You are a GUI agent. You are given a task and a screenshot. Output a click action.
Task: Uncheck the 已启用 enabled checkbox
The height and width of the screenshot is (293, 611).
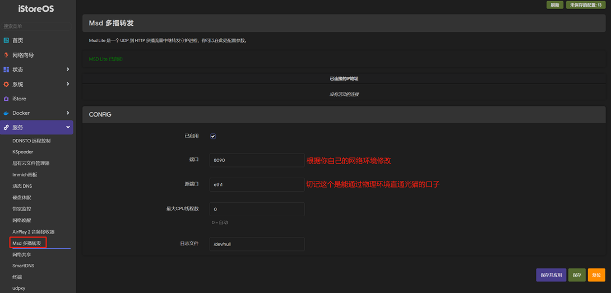click(213, 136)
